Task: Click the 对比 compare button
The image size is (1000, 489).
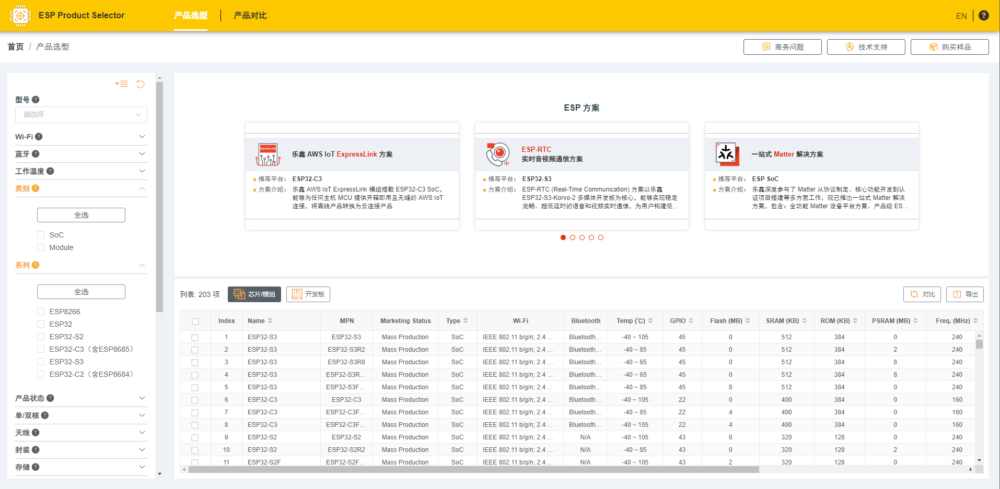Action: [922, 294]
